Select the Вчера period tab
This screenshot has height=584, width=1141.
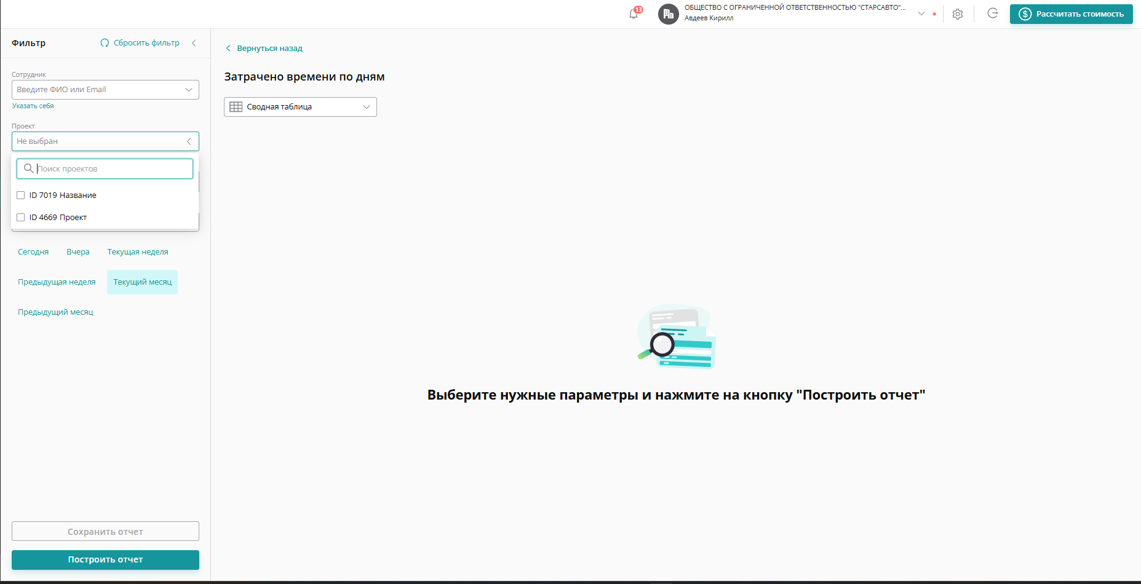click(x=78, y=251)
